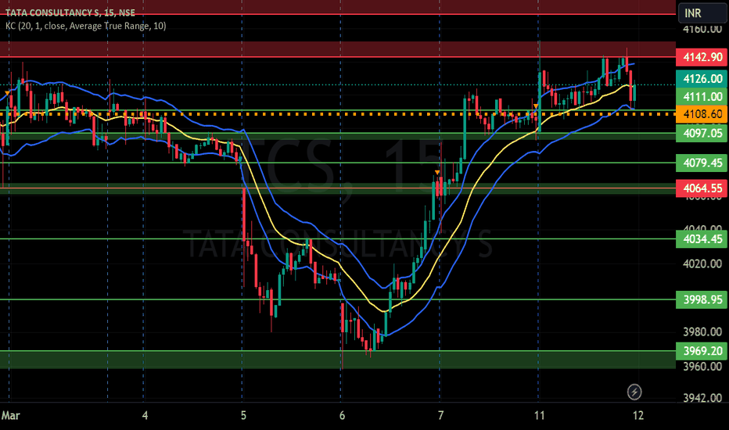Click date 11 on the time axis
This screenshot has height=430, width=729.
[x=539, y=415]
